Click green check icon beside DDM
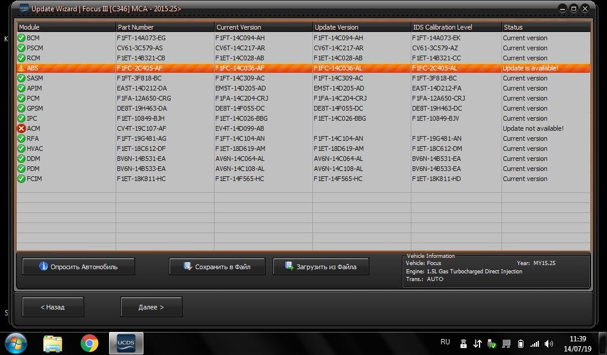The height and width of the screenshot is (355, 607). click(x=21, y=159)
